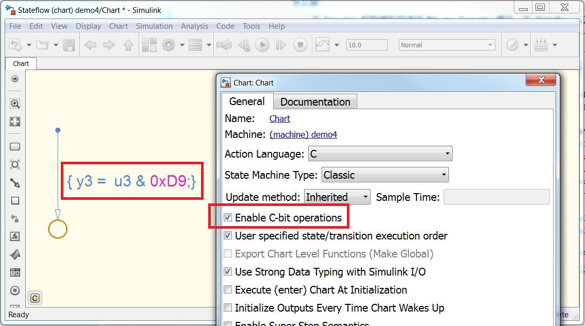Select the Truth Table palette tool
The image size is (585, 326).
(x=15, y=272)
